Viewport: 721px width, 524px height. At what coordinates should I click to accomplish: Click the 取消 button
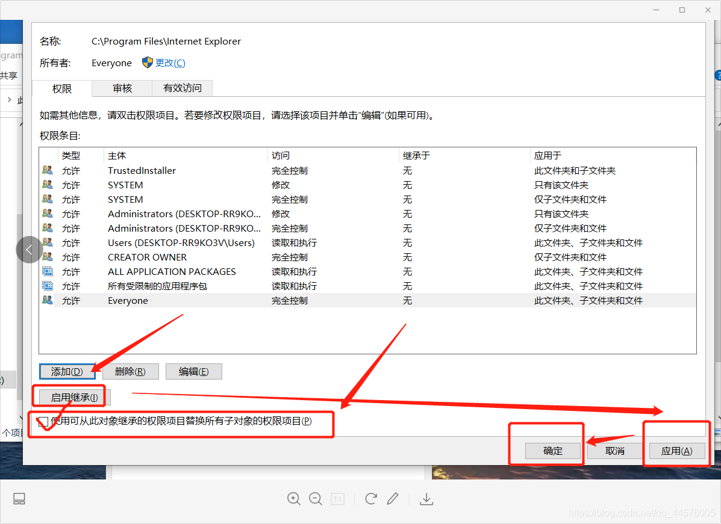click(x=615, y=451)
